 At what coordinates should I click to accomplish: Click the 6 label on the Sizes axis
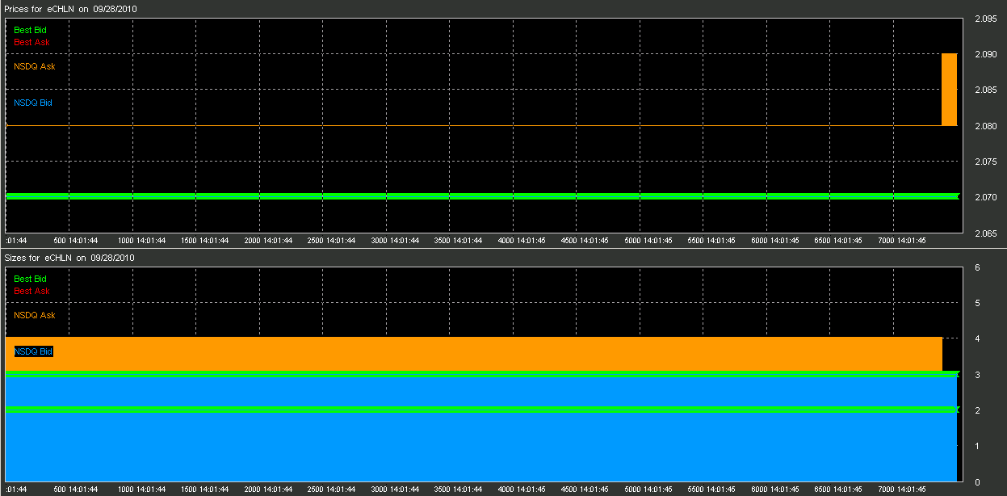pos(977,267)
